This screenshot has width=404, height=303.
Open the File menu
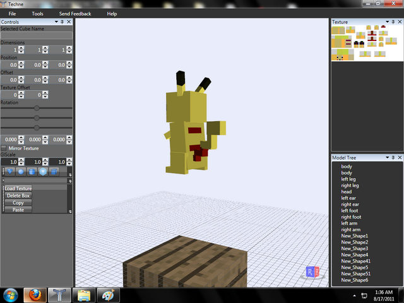pyautogui.click(x=12, y=14)
